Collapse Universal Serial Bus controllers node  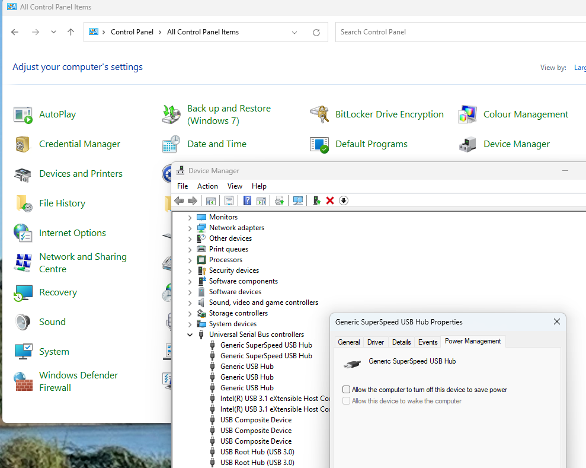click(190, 335)
